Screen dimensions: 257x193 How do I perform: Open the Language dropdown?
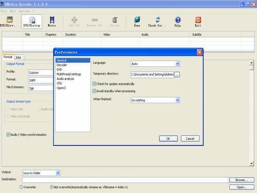[155, 64]
